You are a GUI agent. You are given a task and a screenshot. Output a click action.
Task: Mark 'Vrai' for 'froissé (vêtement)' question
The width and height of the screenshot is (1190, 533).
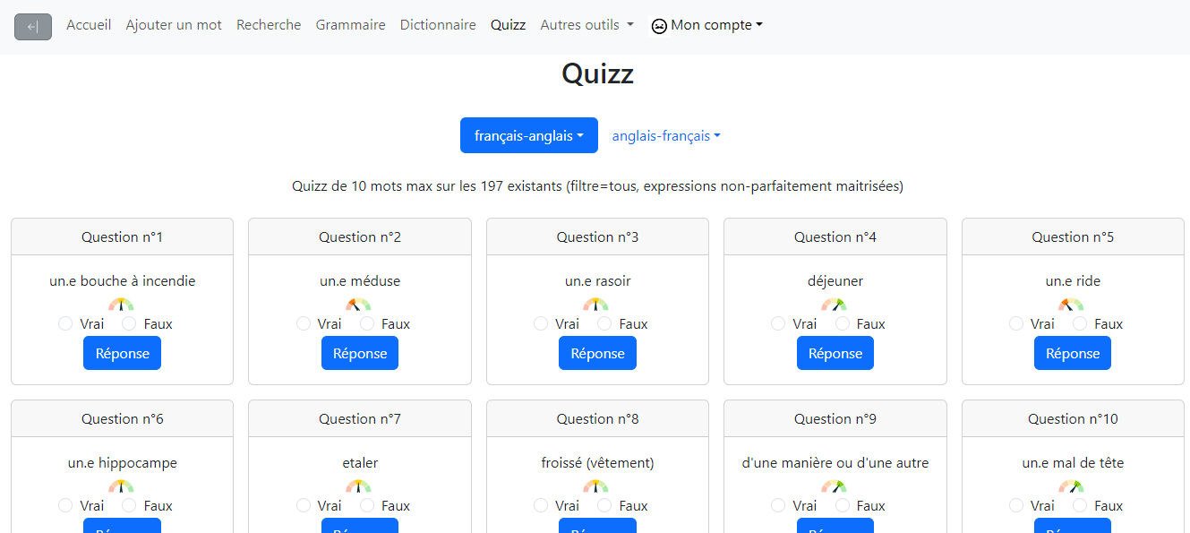tap(541, 505)
